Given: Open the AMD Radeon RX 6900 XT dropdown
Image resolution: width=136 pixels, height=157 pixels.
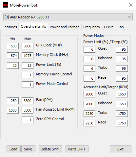Looking at the screenshot, I should click(68, 17).
